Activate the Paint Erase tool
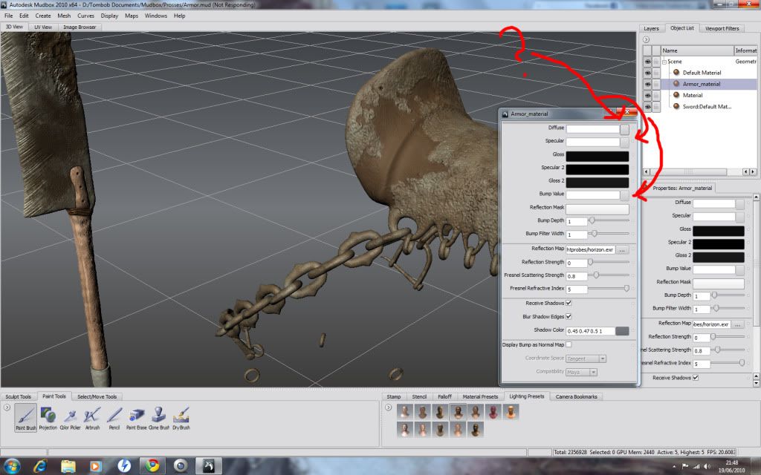The height and width of the screenshot is (475, 761). click(x=137, y=417)
